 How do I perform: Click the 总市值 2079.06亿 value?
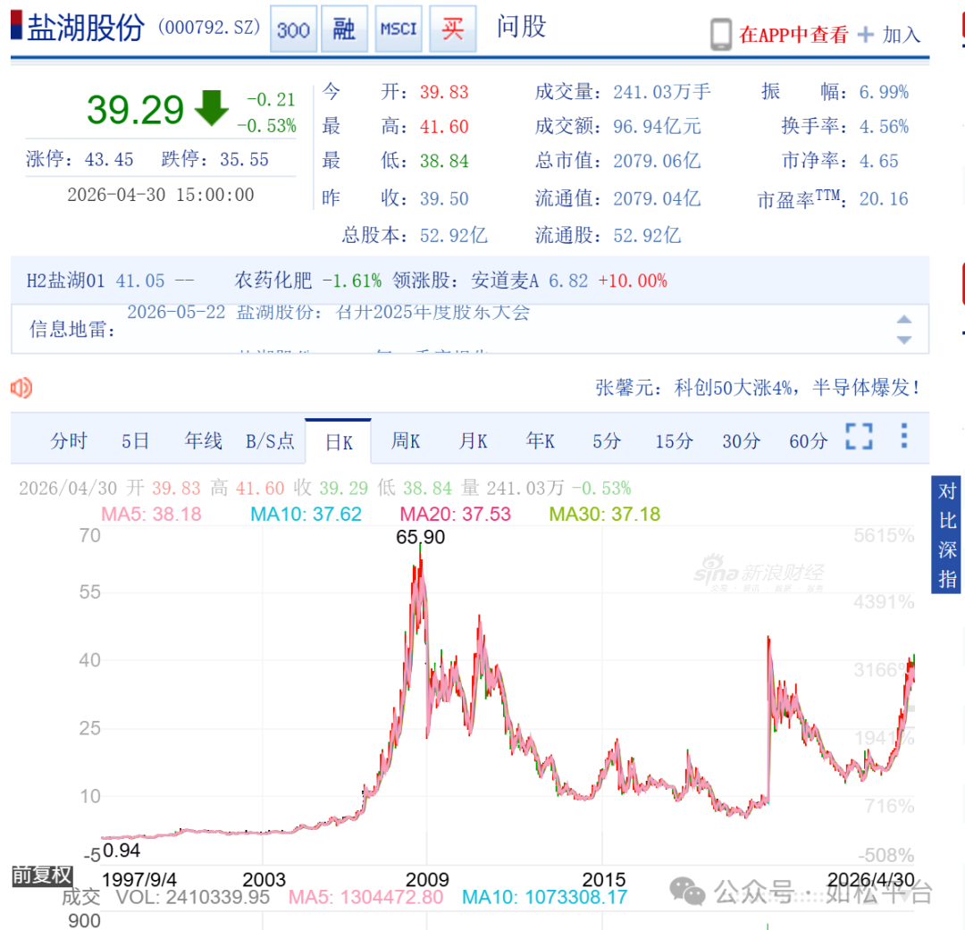coord(658,162)
